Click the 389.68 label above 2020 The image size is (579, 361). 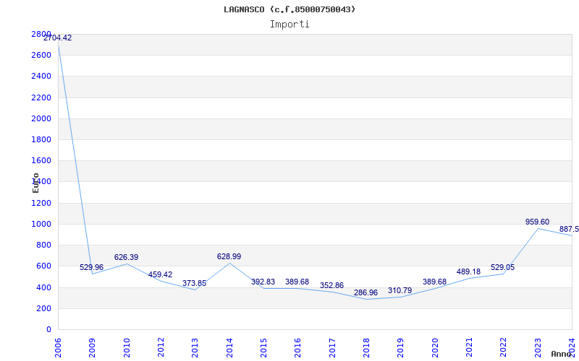pos(435,282)
